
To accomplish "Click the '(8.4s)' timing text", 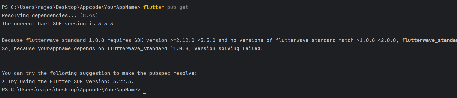I will (89, 16).
